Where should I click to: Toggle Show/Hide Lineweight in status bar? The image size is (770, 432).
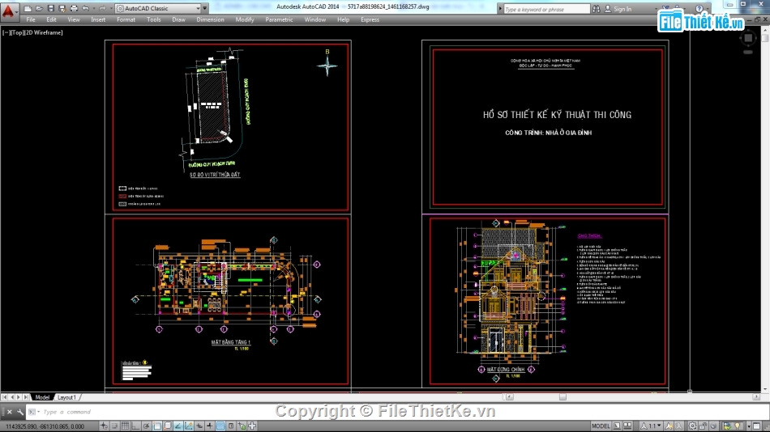pos(210,426)
